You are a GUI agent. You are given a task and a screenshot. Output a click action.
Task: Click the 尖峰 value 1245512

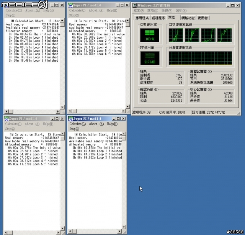[176, 101]
